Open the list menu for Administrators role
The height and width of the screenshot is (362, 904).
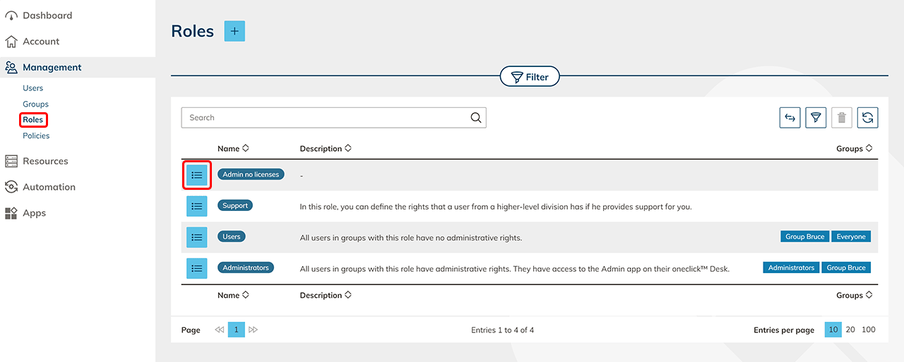coord(197,268)
